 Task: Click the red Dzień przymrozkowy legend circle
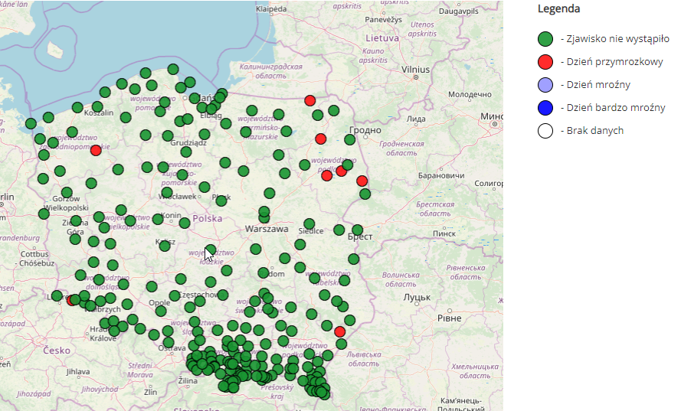point(545,62)
